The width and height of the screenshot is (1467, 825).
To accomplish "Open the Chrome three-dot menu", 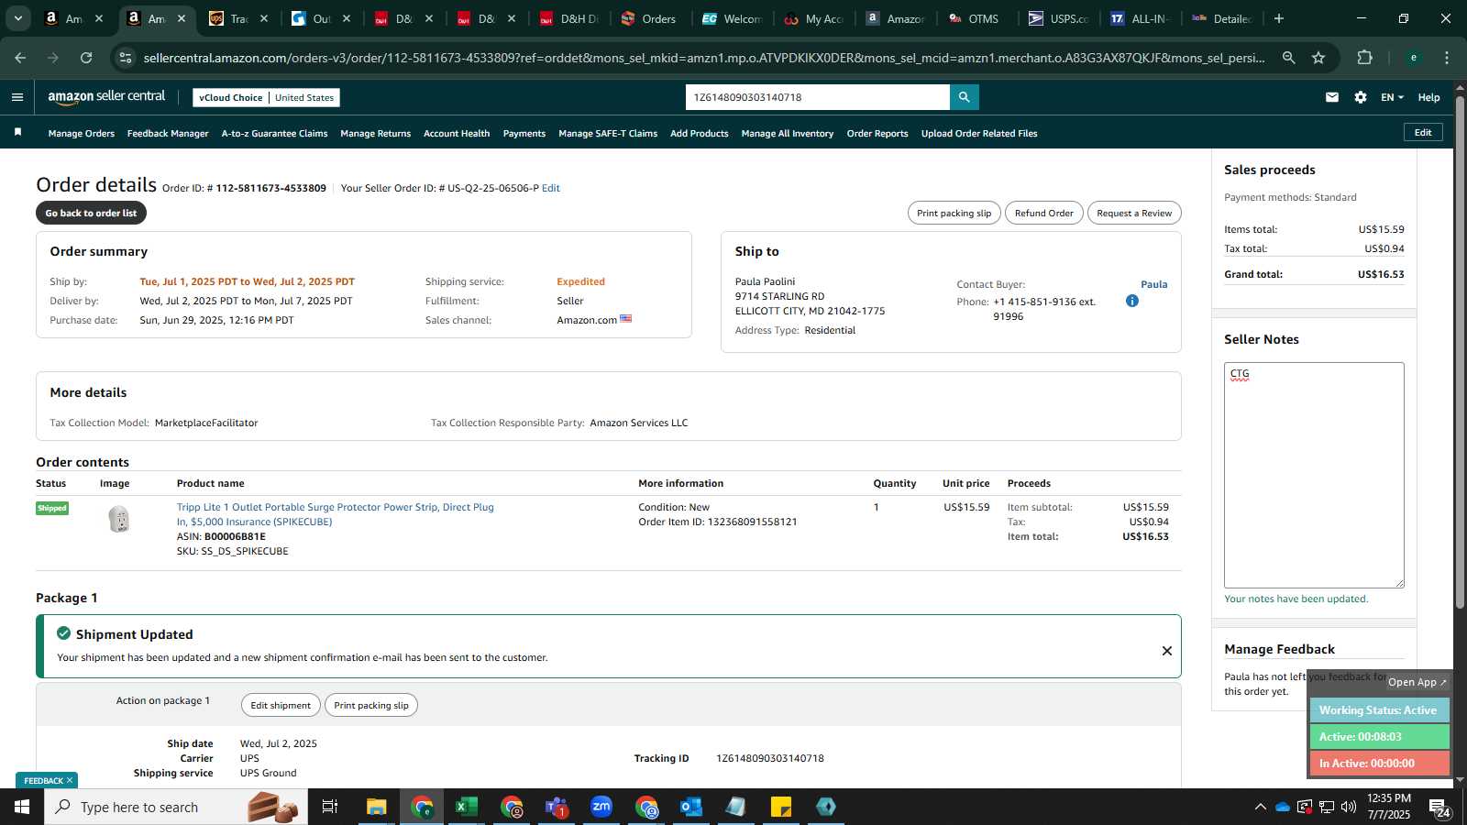I will point(1447,58).
